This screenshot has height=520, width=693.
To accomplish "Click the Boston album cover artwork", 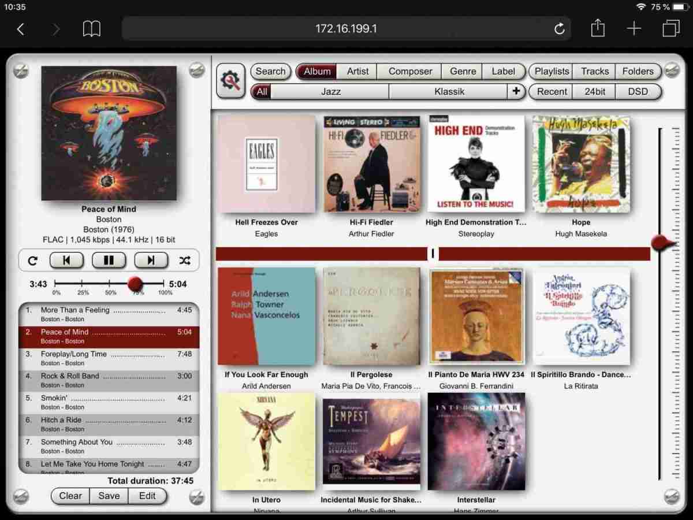I will pyautogui.click(x=109, y=133).
